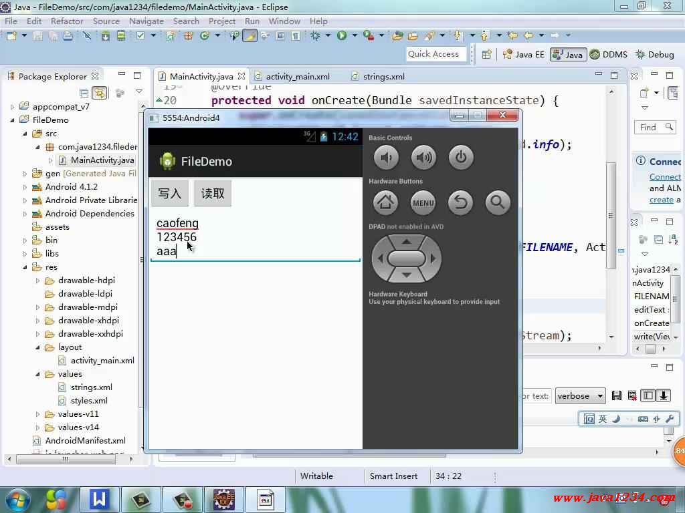The image size is (685, 513).
Task: Open the Refactor menu
Action: 67,21
